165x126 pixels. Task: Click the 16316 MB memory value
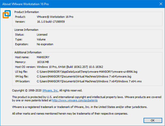[44, 62]
